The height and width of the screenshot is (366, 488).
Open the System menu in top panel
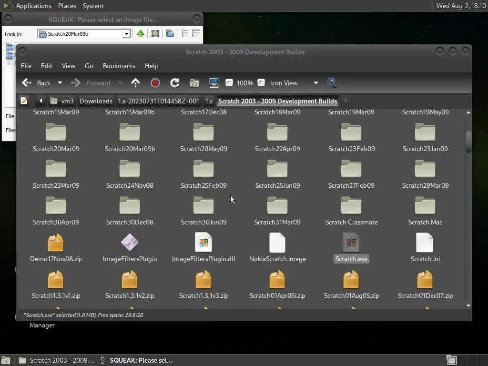pyautogui.click(x=93, y=6)
